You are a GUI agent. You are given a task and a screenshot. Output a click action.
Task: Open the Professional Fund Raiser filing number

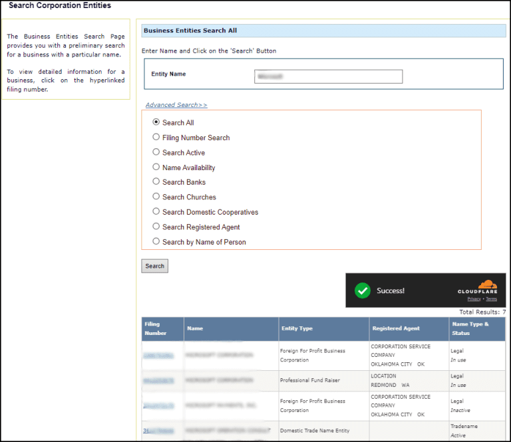[x=158, y=380]
